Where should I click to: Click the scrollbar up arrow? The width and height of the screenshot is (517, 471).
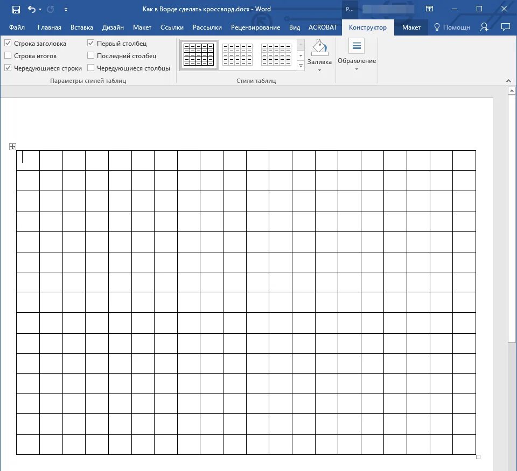tap(512, 90)
